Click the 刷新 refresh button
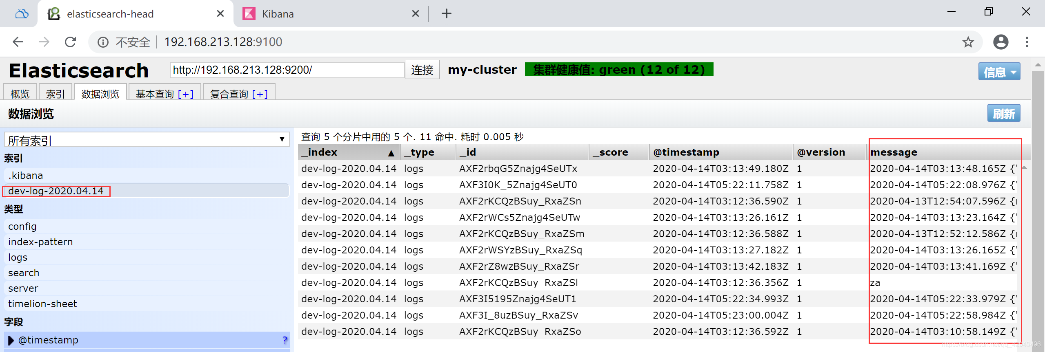The height and width of the screenshot is (352, 1045). [x=1004, y=113]
